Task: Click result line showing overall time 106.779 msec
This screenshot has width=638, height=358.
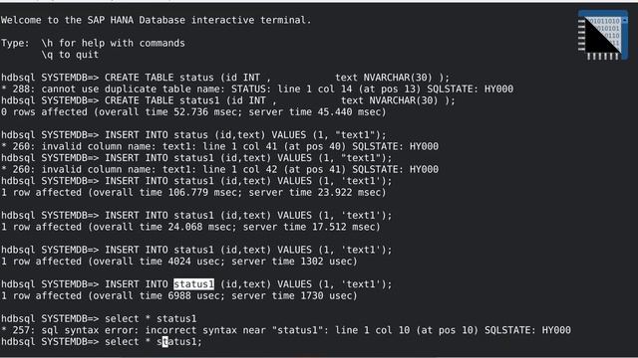Action: coord(193,192)
